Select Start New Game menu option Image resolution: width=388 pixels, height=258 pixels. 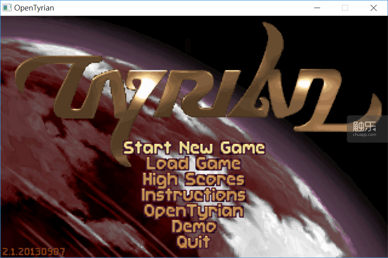(194, 148)
